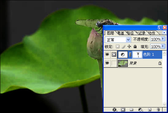This screenshot has width=168, height=113.
Task: Select the 色阶 1 layer mask thumbnail
Action: [137, 55]
